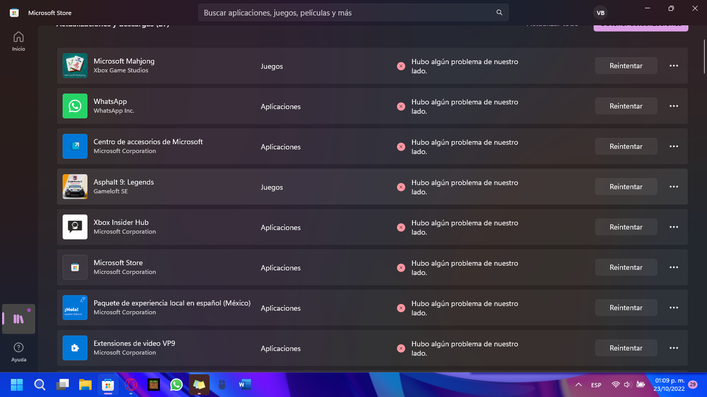Retry the Microsoft Mahjong update
Image resolution: width=707 pixels, height=397 pixels.
(x=626, y=66)
